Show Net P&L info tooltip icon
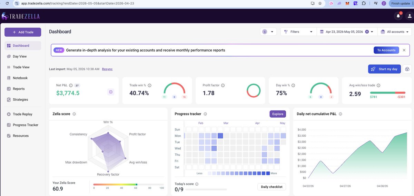Viewport: 414px width, 196px height. (x=71, y=85)
